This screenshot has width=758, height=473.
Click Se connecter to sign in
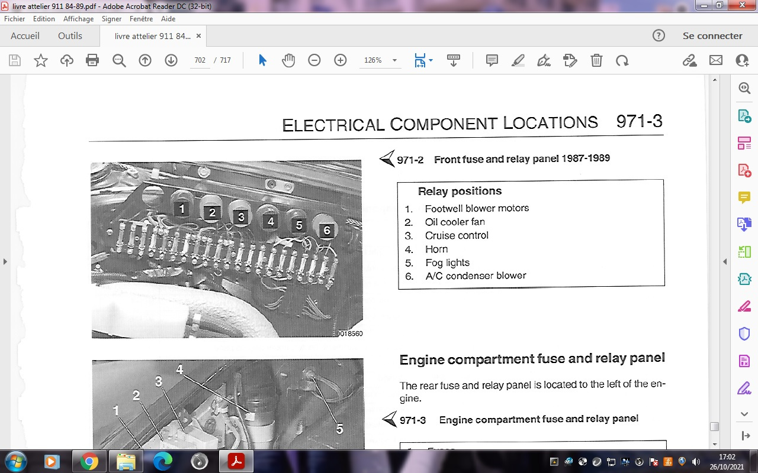pos(712,35)
